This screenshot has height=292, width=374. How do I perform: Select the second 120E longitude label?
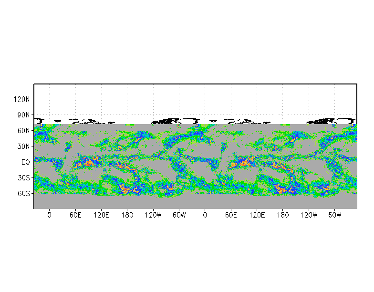pyautogui.click(x=257, y=215)
